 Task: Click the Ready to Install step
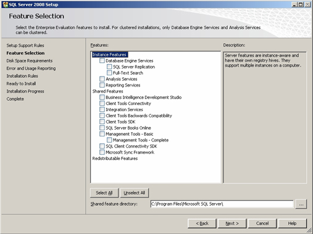pos(21,83)
